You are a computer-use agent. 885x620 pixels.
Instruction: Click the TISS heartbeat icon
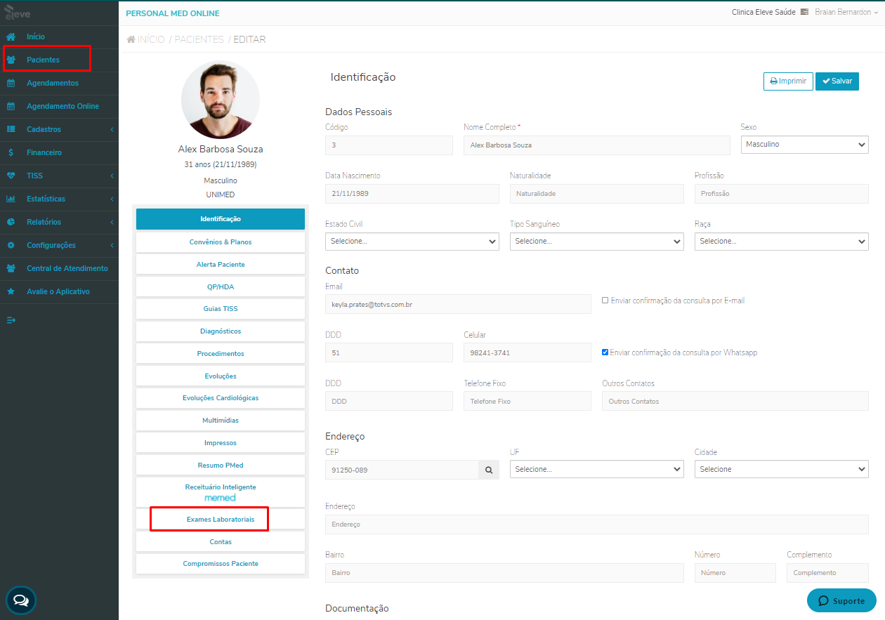11,176
